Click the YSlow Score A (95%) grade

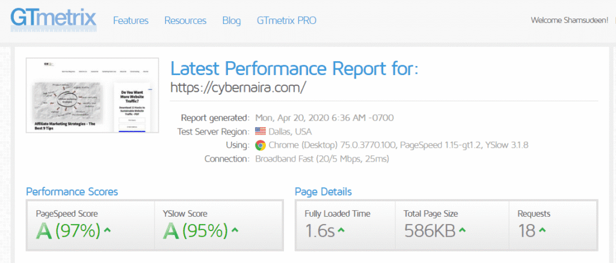(x=196, y=231)
